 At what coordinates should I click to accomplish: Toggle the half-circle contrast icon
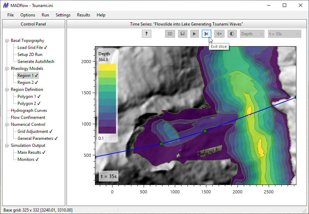click(x=232, y=34)
